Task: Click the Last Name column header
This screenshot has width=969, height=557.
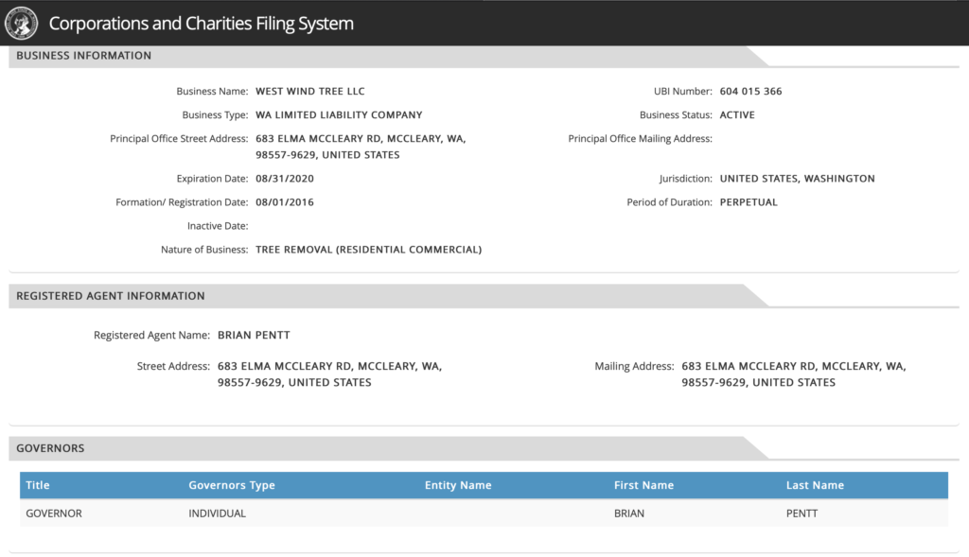Action: [x=815, y=485]
